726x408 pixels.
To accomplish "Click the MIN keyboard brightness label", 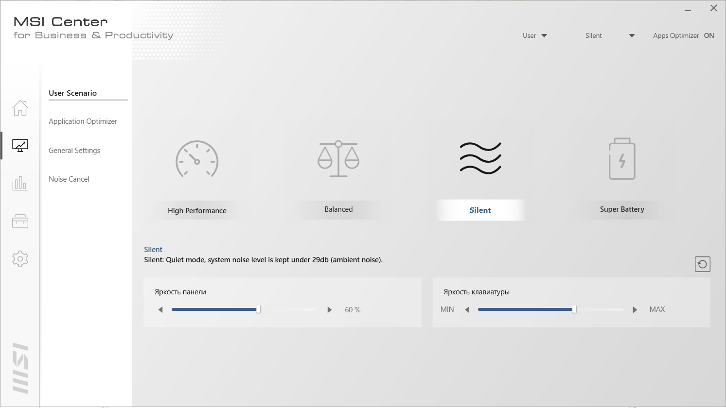I will 447,309.
